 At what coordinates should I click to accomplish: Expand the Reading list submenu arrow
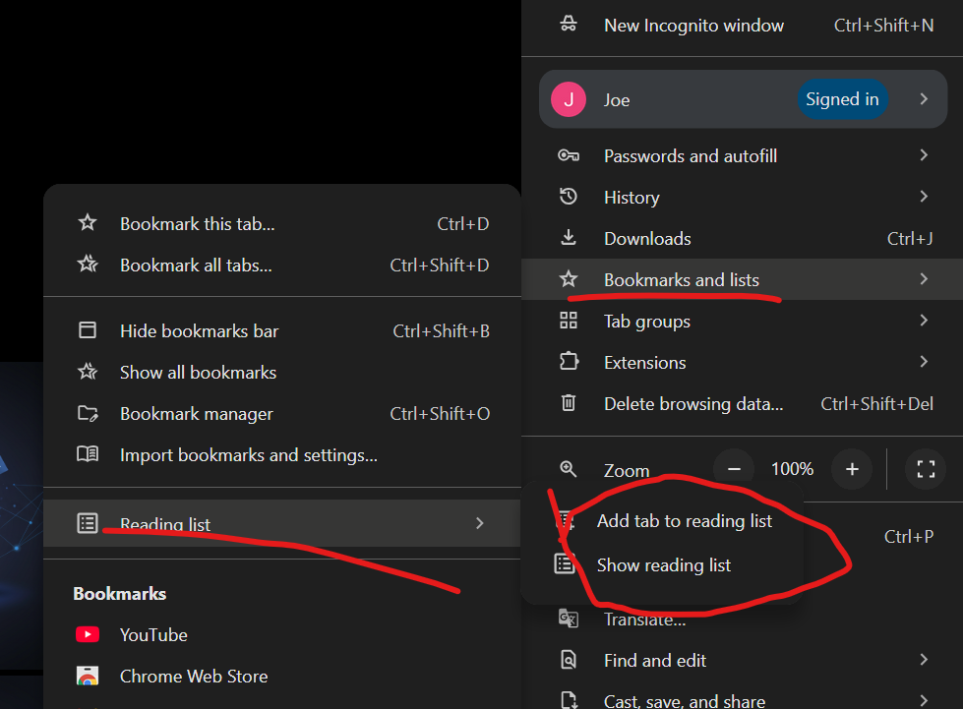[x=479, y=523]
